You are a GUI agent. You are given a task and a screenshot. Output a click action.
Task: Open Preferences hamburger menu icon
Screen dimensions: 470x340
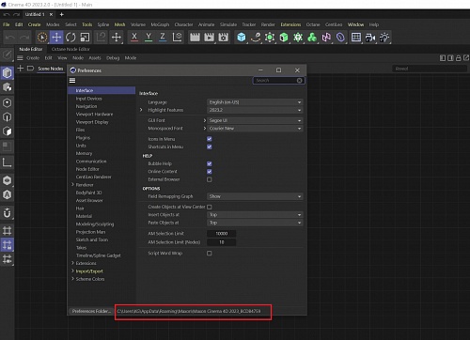click(x=72, y=81)
